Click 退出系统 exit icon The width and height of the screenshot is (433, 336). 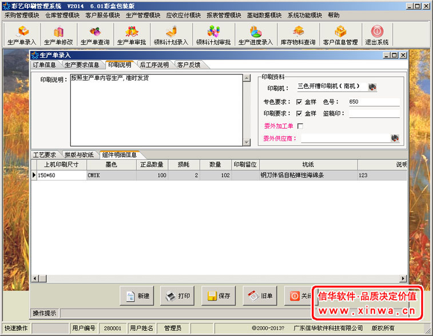377,34
